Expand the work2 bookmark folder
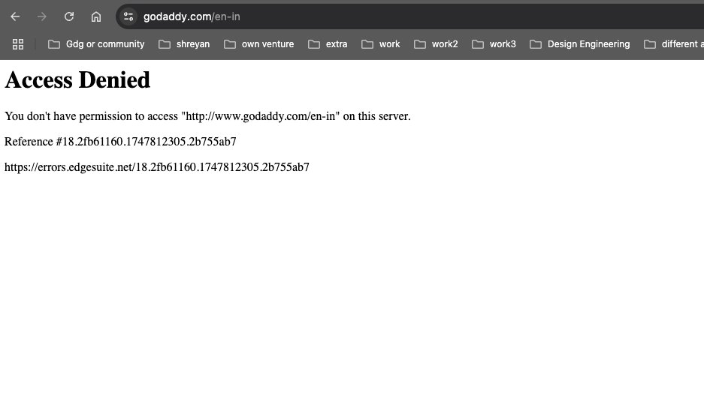 [x=436, y=44]
